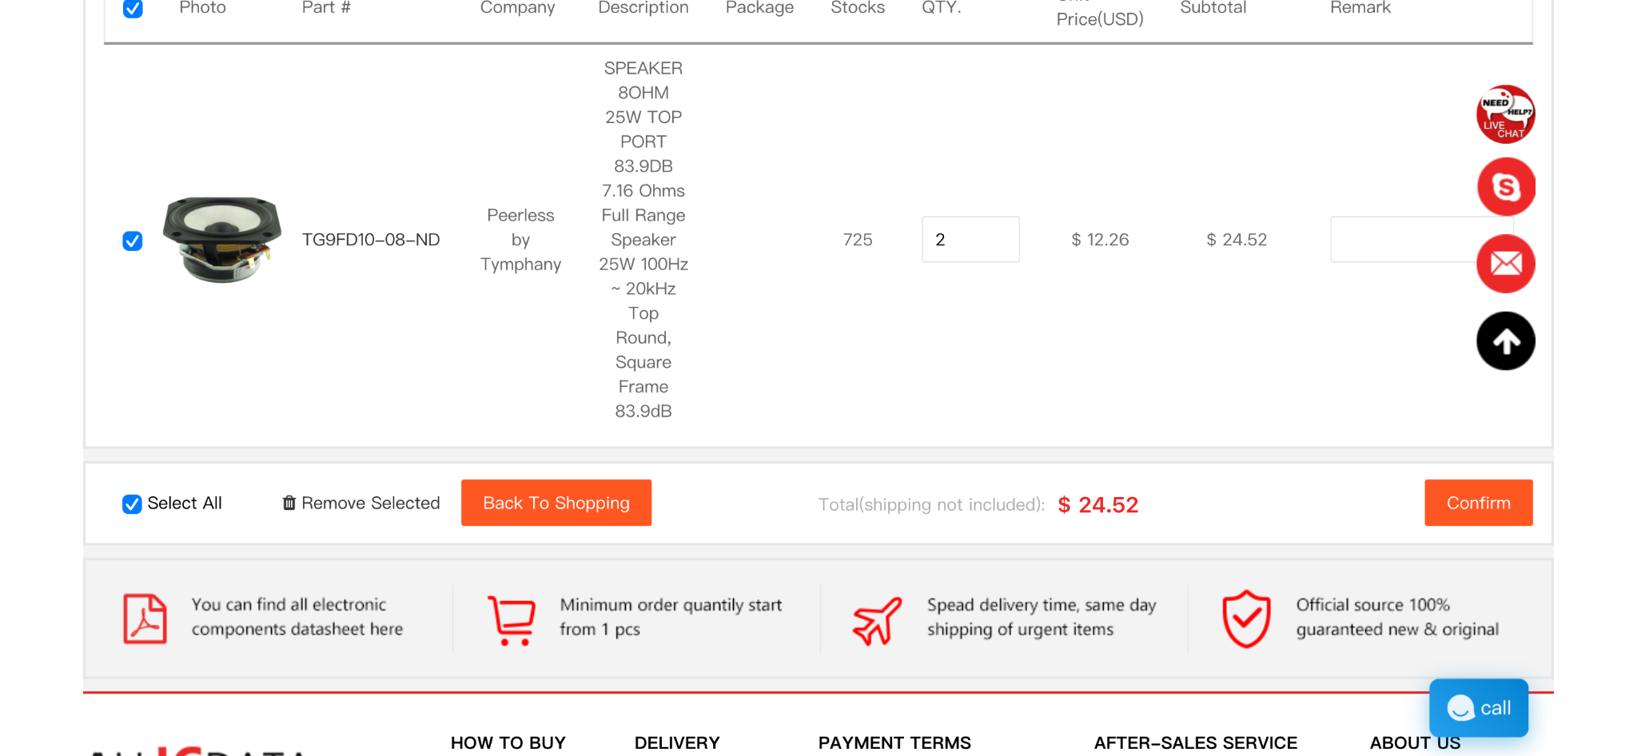The height and width of the screenshot is (756, 1637).
Task: Click the Back To Shopping button
Action: (x=556, y=503)
